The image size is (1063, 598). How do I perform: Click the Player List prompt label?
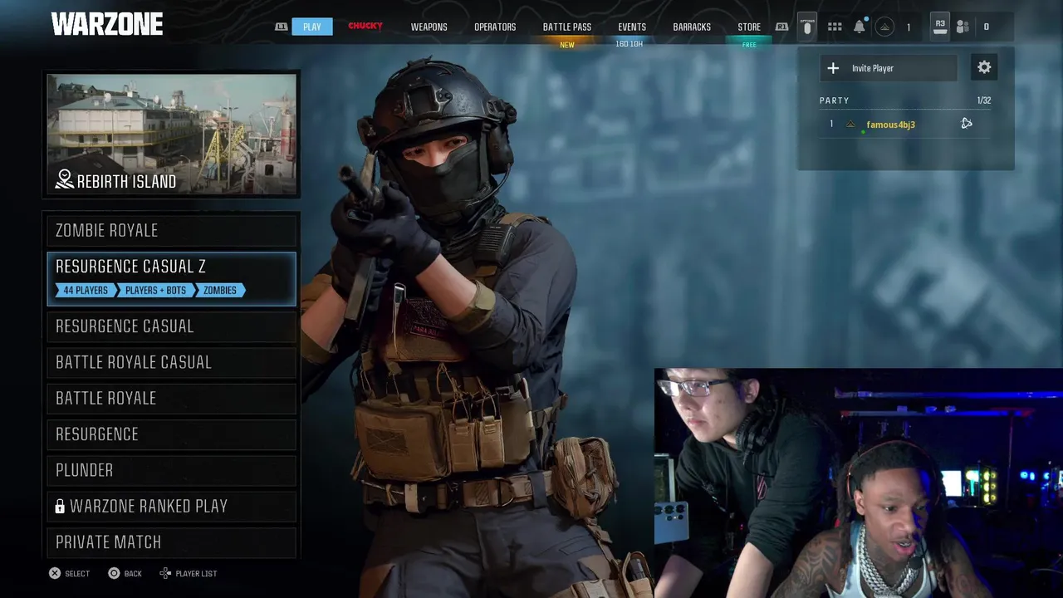[196, 574]
